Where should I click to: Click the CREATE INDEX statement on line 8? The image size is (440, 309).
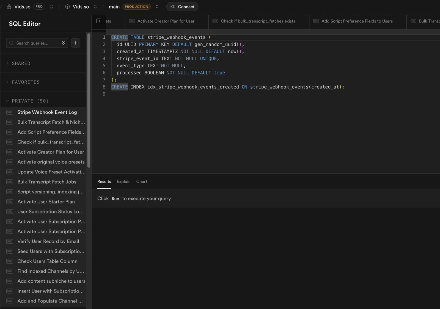pos(227,87)
